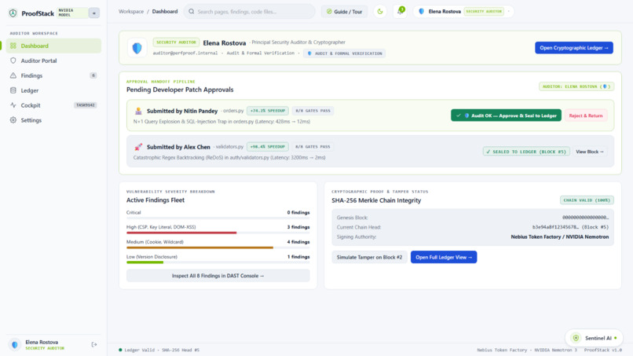This screenshot has width=633, height=356.
Task: Click Reject & Return button
Action: (585, 116)
